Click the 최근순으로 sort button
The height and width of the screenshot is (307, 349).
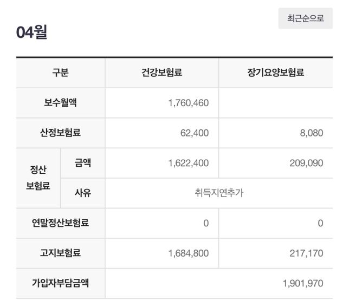click(305, 18)
